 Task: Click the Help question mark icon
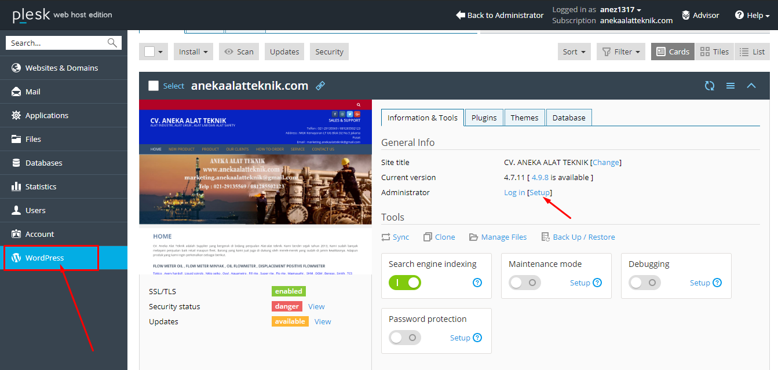coord(739,15)
